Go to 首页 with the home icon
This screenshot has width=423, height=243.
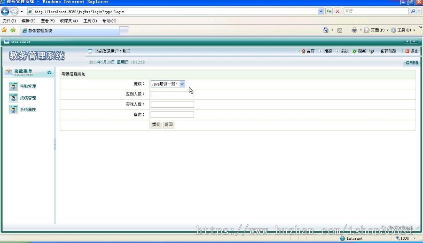click(304, 51)
